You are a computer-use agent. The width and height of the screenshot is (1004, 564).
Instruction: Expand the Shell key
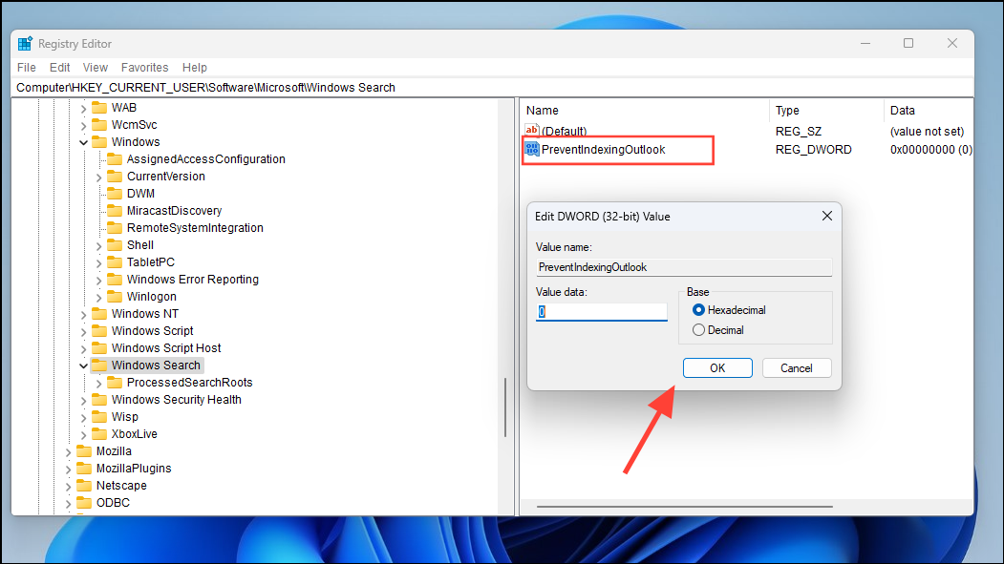coord(98,245)
